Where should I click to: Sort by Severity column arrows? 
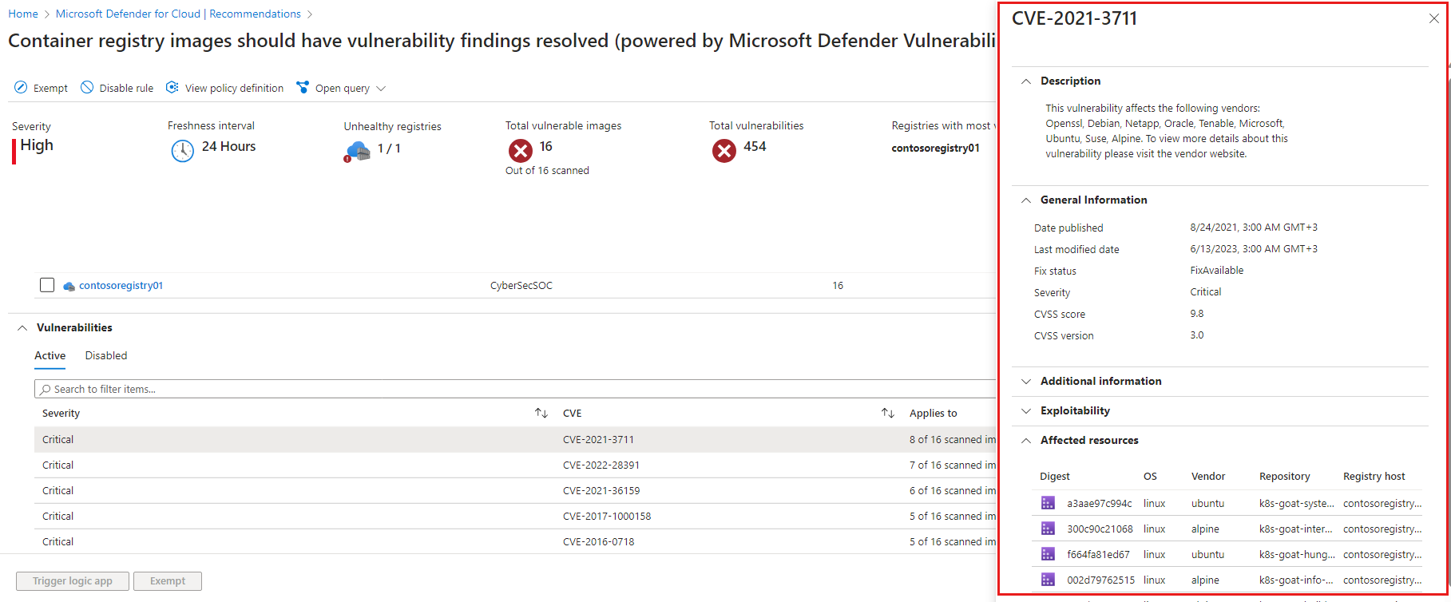541,413
